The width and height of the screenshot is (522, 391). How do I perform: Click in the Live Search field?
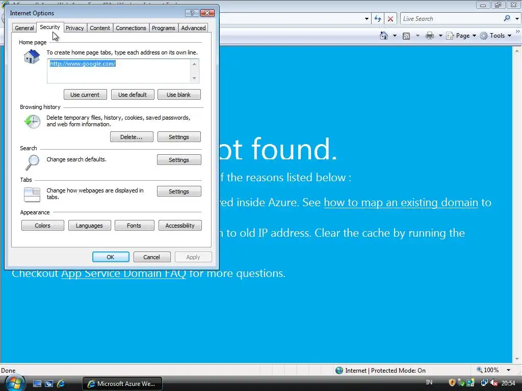(451, 19)
